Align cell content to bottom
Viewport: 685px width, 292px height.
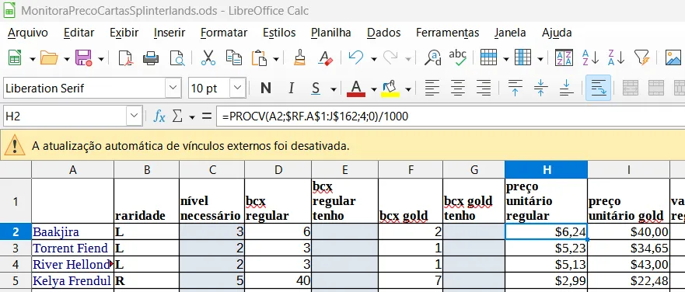pos(567,89)
